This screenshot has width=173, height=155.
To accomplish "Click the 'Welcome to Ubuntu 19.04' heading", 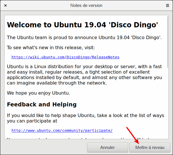I will (82, 25).
